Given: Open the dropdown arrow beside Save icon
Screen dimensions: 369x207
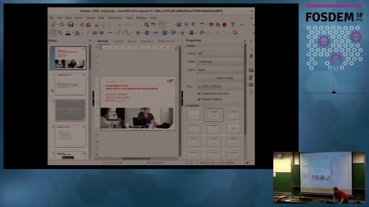Looking at the screenshot, I should [75, 25].
